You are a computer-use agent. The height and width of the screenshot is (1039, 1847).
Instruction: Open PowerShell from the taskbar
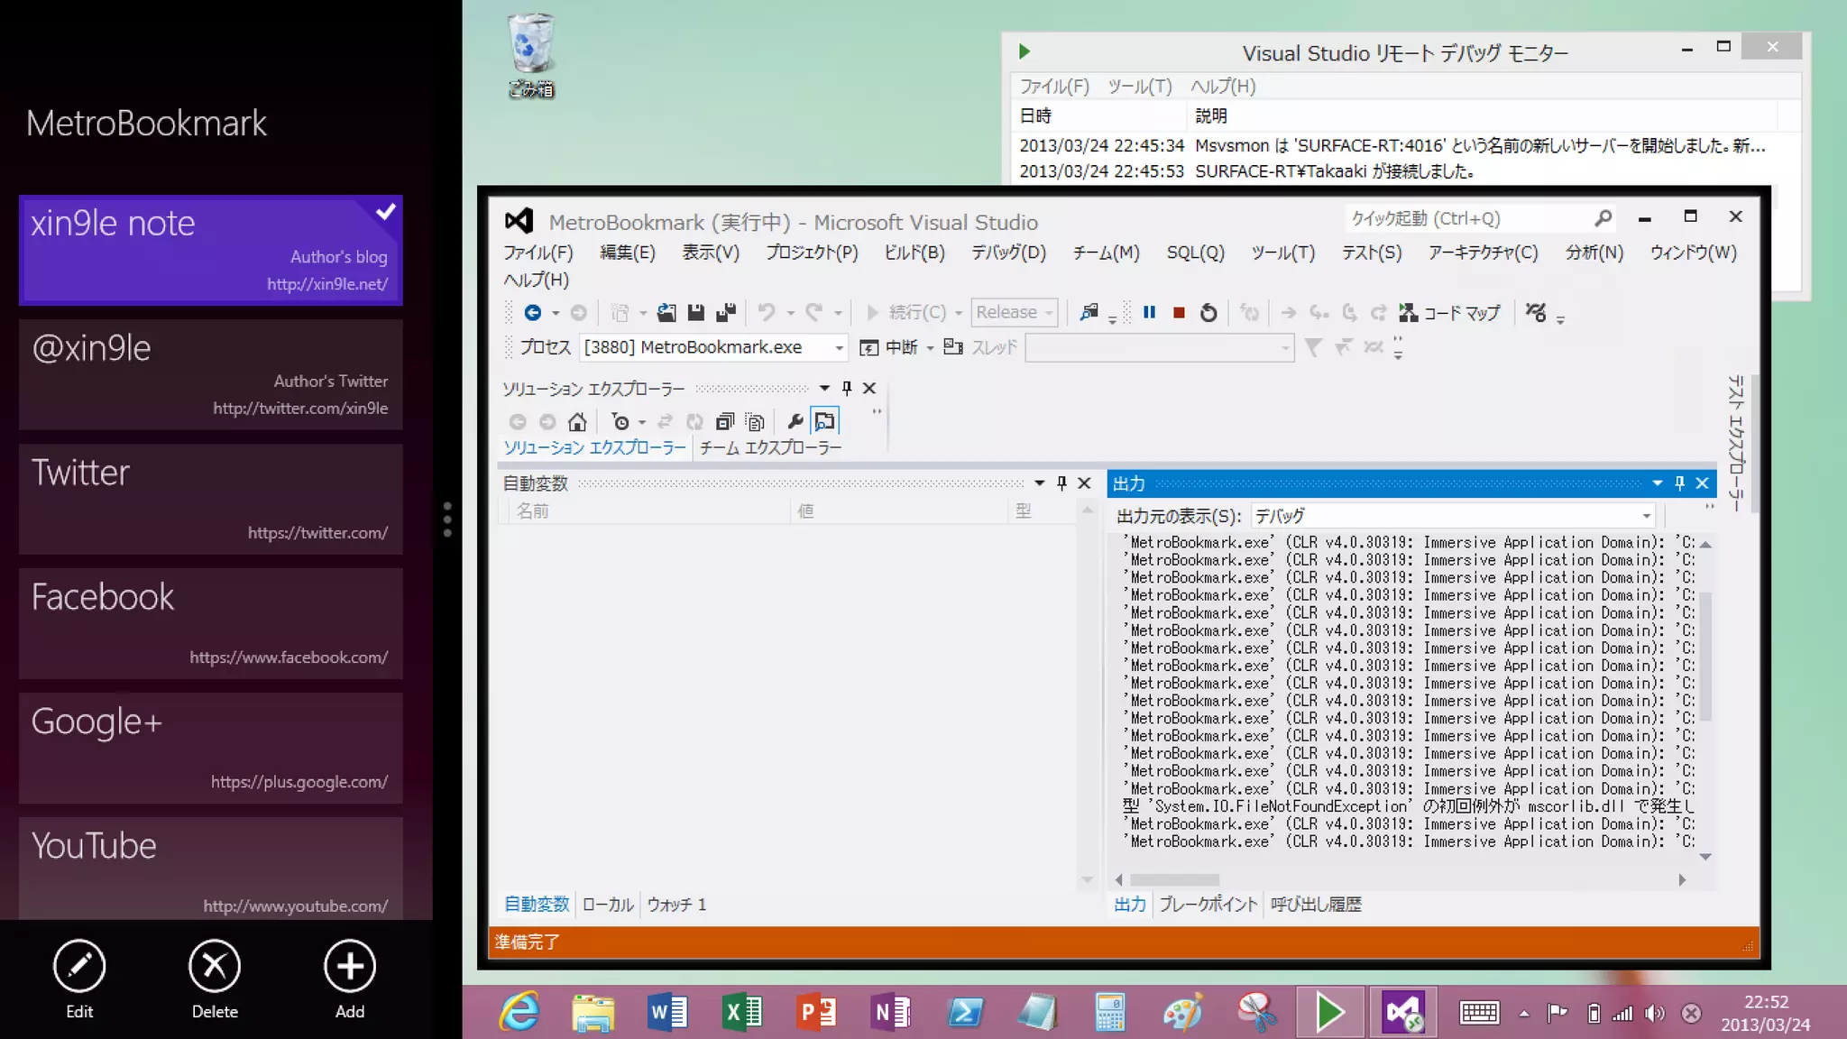coord(964,1012)
